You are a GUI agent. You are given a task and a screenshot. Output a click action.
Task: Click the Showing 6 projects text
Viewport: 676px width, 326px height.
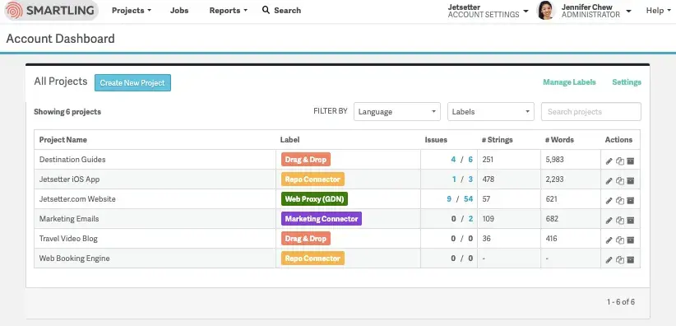coord(67,112)
